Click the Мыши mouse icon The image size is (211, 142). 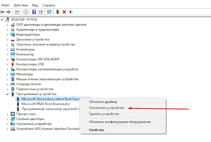click(x=13, y=79)
